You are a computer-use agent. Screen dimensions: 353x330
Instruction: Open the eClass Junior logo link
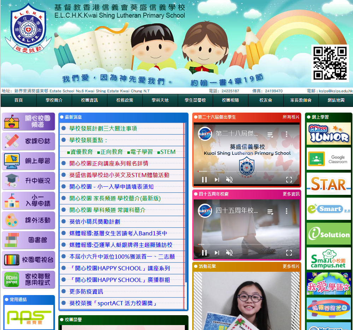pyautogui.click(x=329, y=133)
